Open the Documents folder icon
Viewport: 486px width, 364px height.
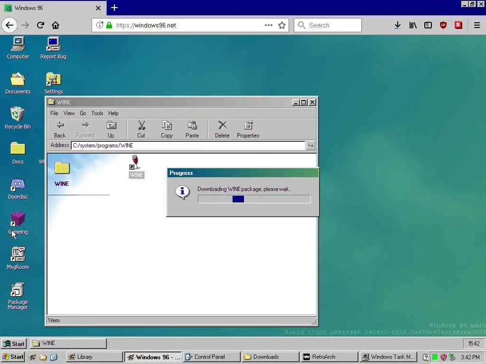coord(18,83)
